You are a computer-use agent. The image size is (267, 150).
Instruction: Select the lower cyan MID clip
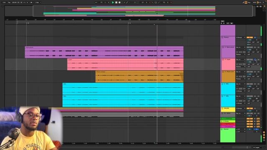point(123,101)
